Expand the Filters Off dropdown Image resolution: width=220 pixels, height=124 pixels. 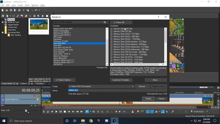coord(121,22)
